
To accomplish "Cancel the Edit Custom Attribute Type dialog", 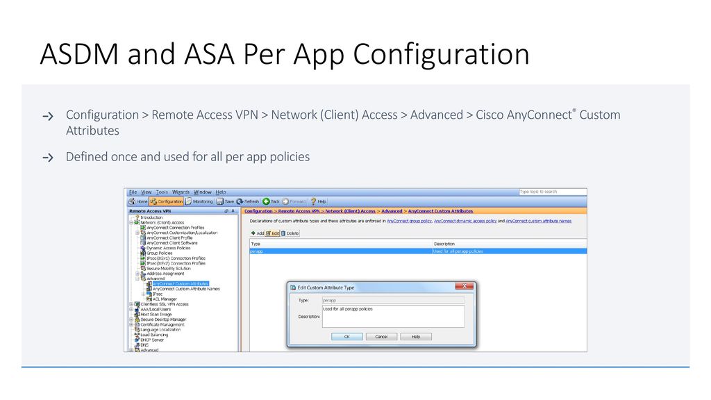I will (x=381, y=337).
